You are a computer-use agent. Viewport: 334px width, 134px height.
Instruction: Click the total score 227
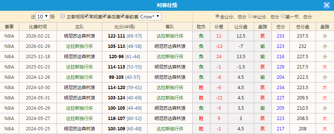click(281, 98)
